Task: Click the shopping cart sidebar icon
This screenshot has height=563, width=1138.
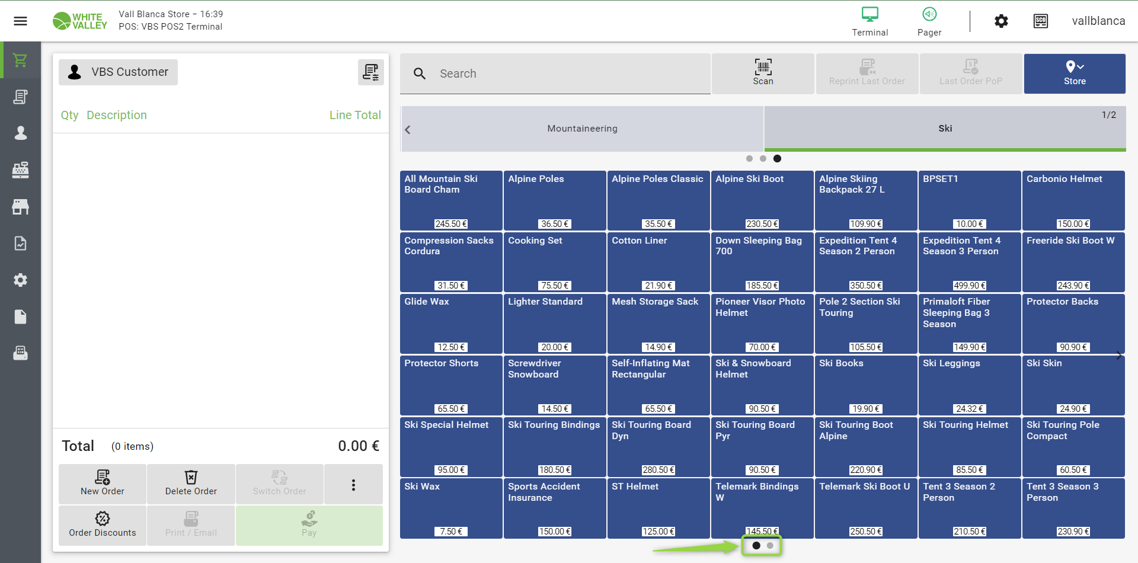Action: [20, 60]
